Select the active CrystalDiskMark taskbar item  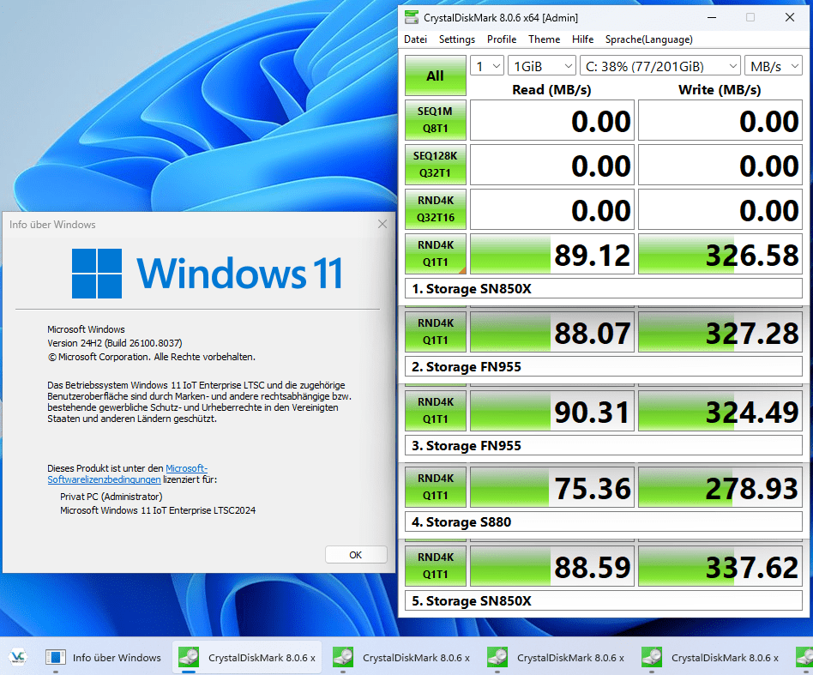[x=247, y=657]
